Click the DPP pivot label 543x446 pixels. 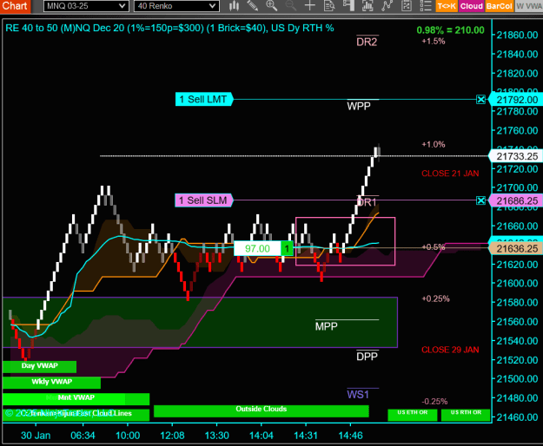pyautogui.click(x=368, y=357)
